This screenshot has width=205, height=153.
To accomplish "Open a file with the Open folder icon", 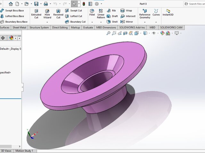I will (27, 4).
